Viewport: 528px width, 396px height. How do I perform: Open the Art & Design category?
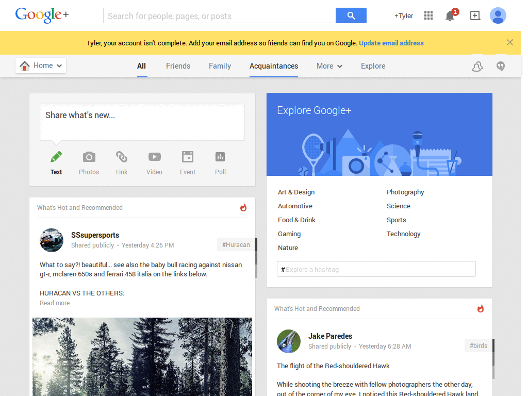[x=296, y=192]
